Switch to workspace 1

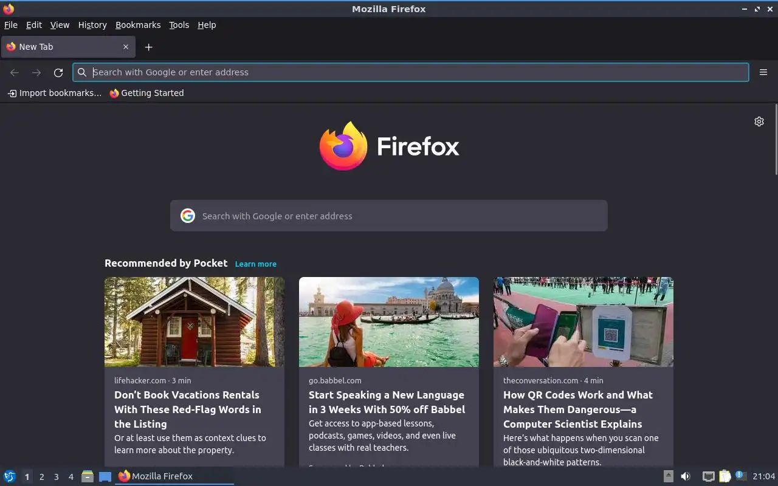tap(27, 477)
